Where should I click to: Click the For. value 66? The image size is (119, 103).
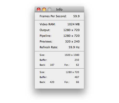click(x=78, y=82)
